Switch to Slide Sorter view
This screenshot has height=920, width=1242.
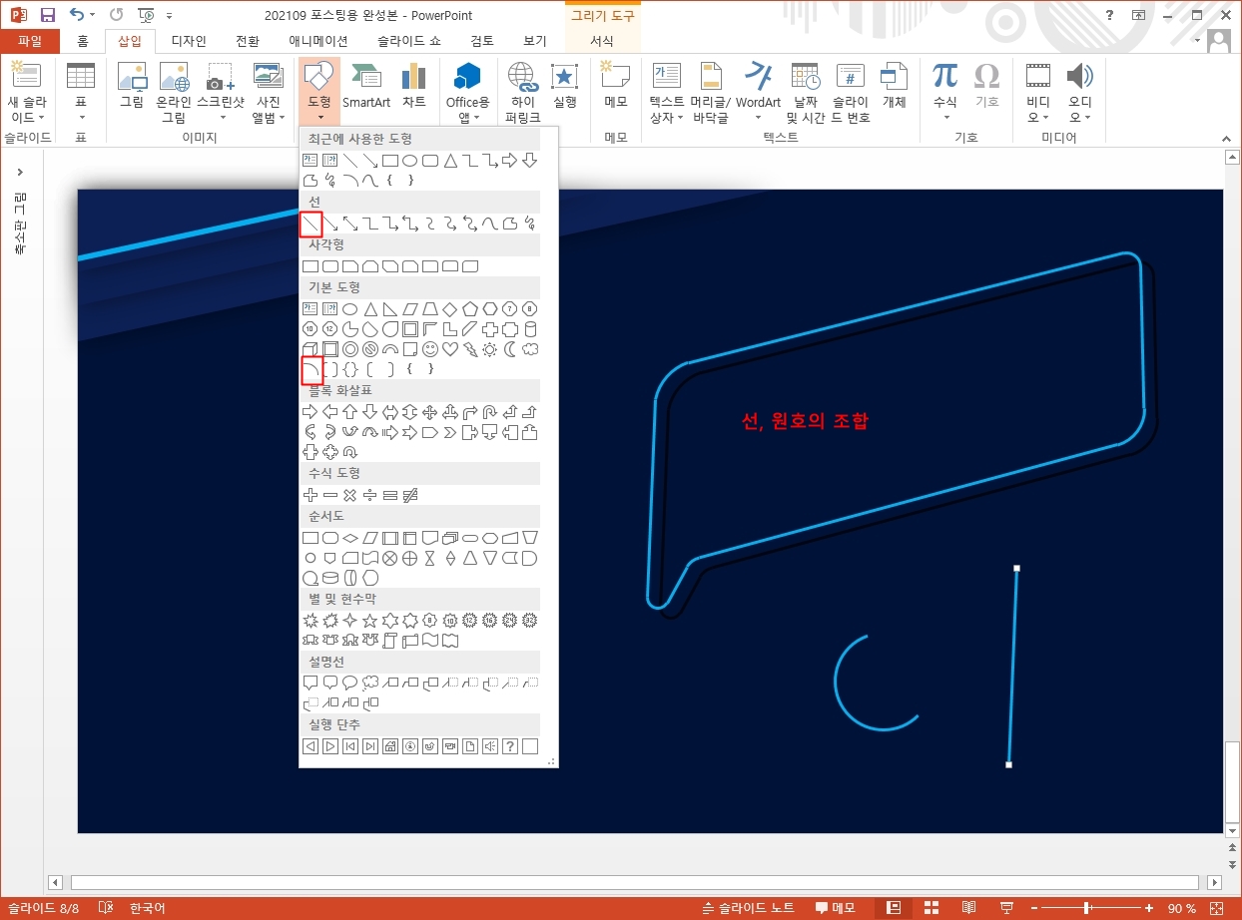pos(931,908)
